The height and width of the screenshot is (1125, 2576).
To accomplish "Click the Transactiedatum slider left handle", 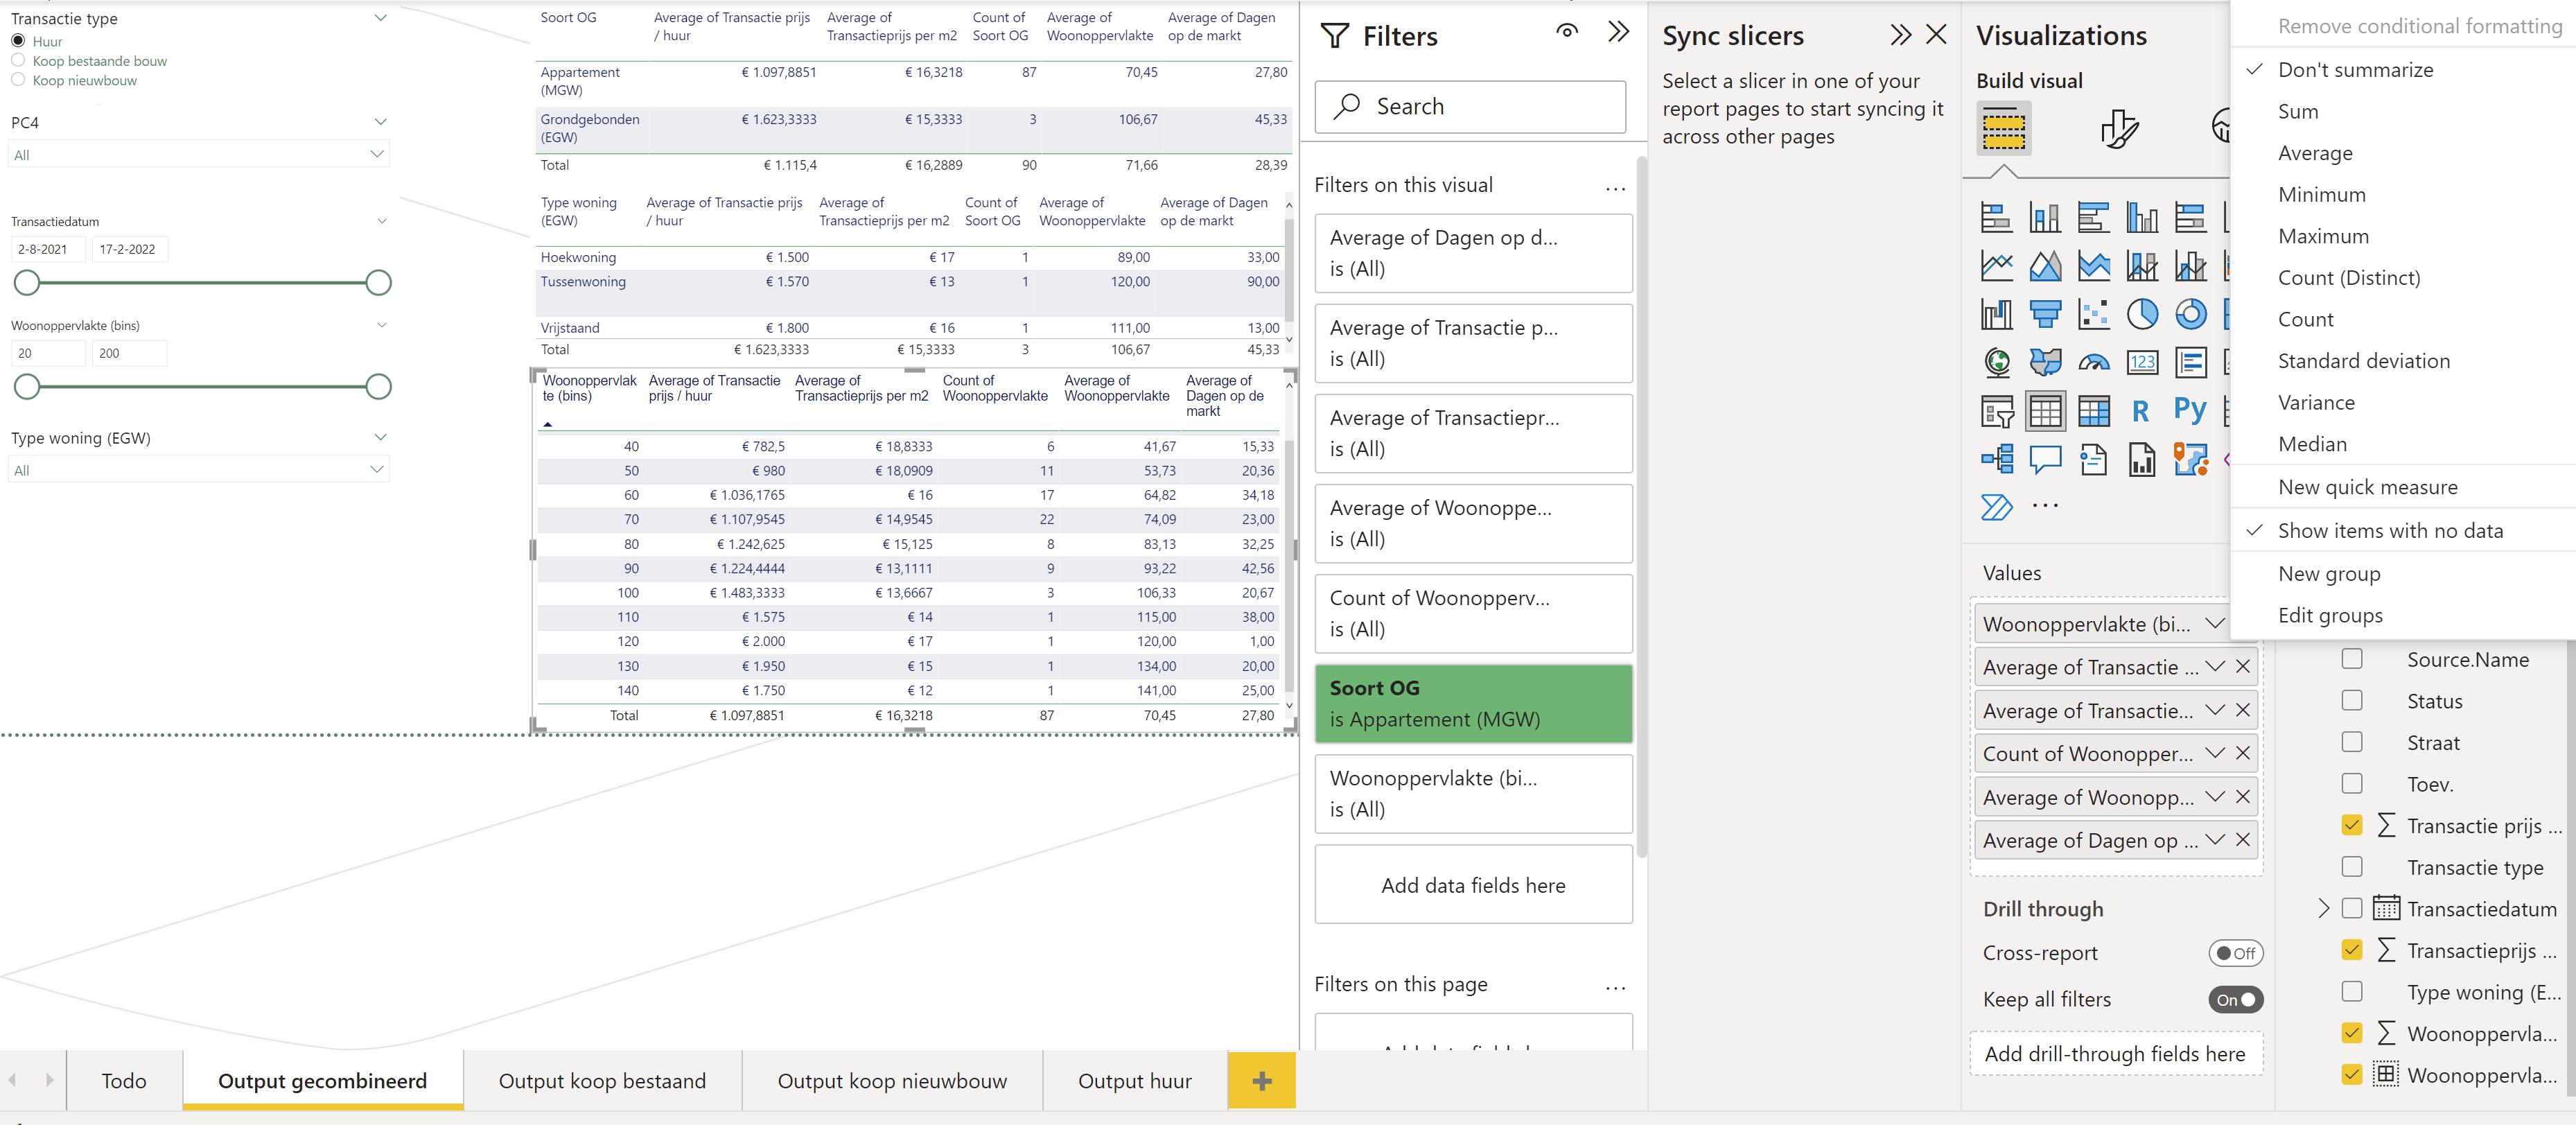I will click(27, 282).
